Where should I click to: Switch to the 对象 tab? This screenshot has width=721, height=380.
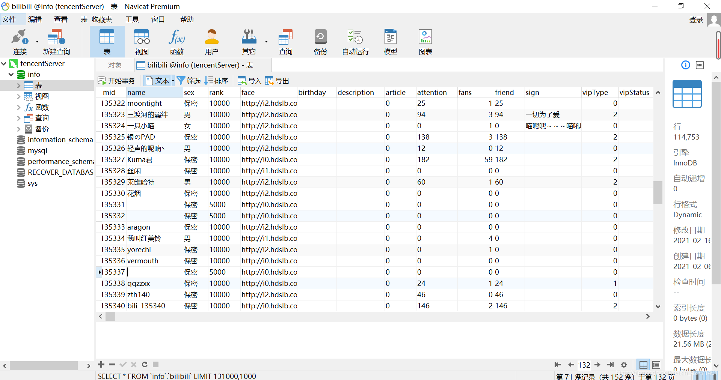pos(115,65)
